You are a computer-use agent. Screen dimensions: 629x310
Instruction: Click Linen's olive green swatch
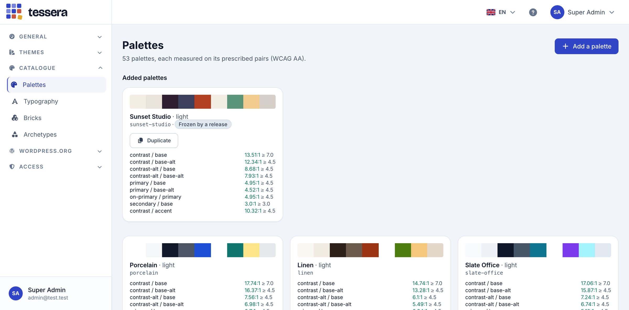(x=403, y=250)
